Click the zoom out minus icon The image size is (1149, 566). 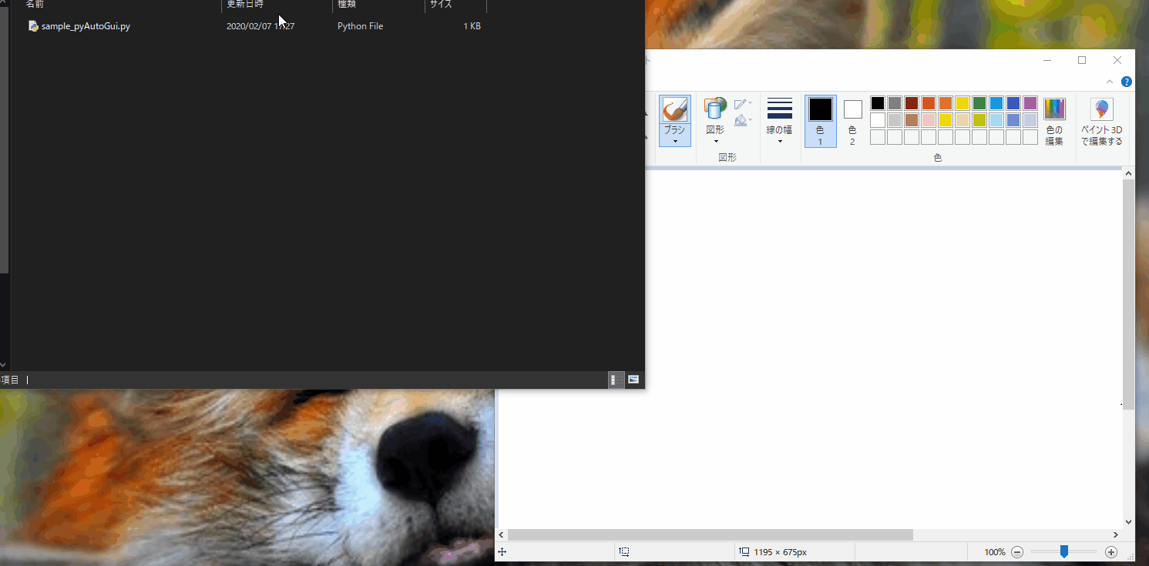pyautogui.click(x=1017, y=552)
